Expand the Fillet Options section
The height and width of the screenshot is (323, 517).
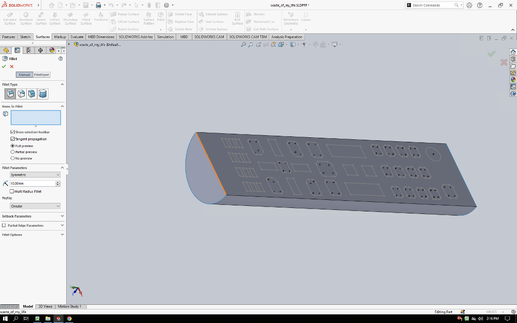(x=62, y=235)
